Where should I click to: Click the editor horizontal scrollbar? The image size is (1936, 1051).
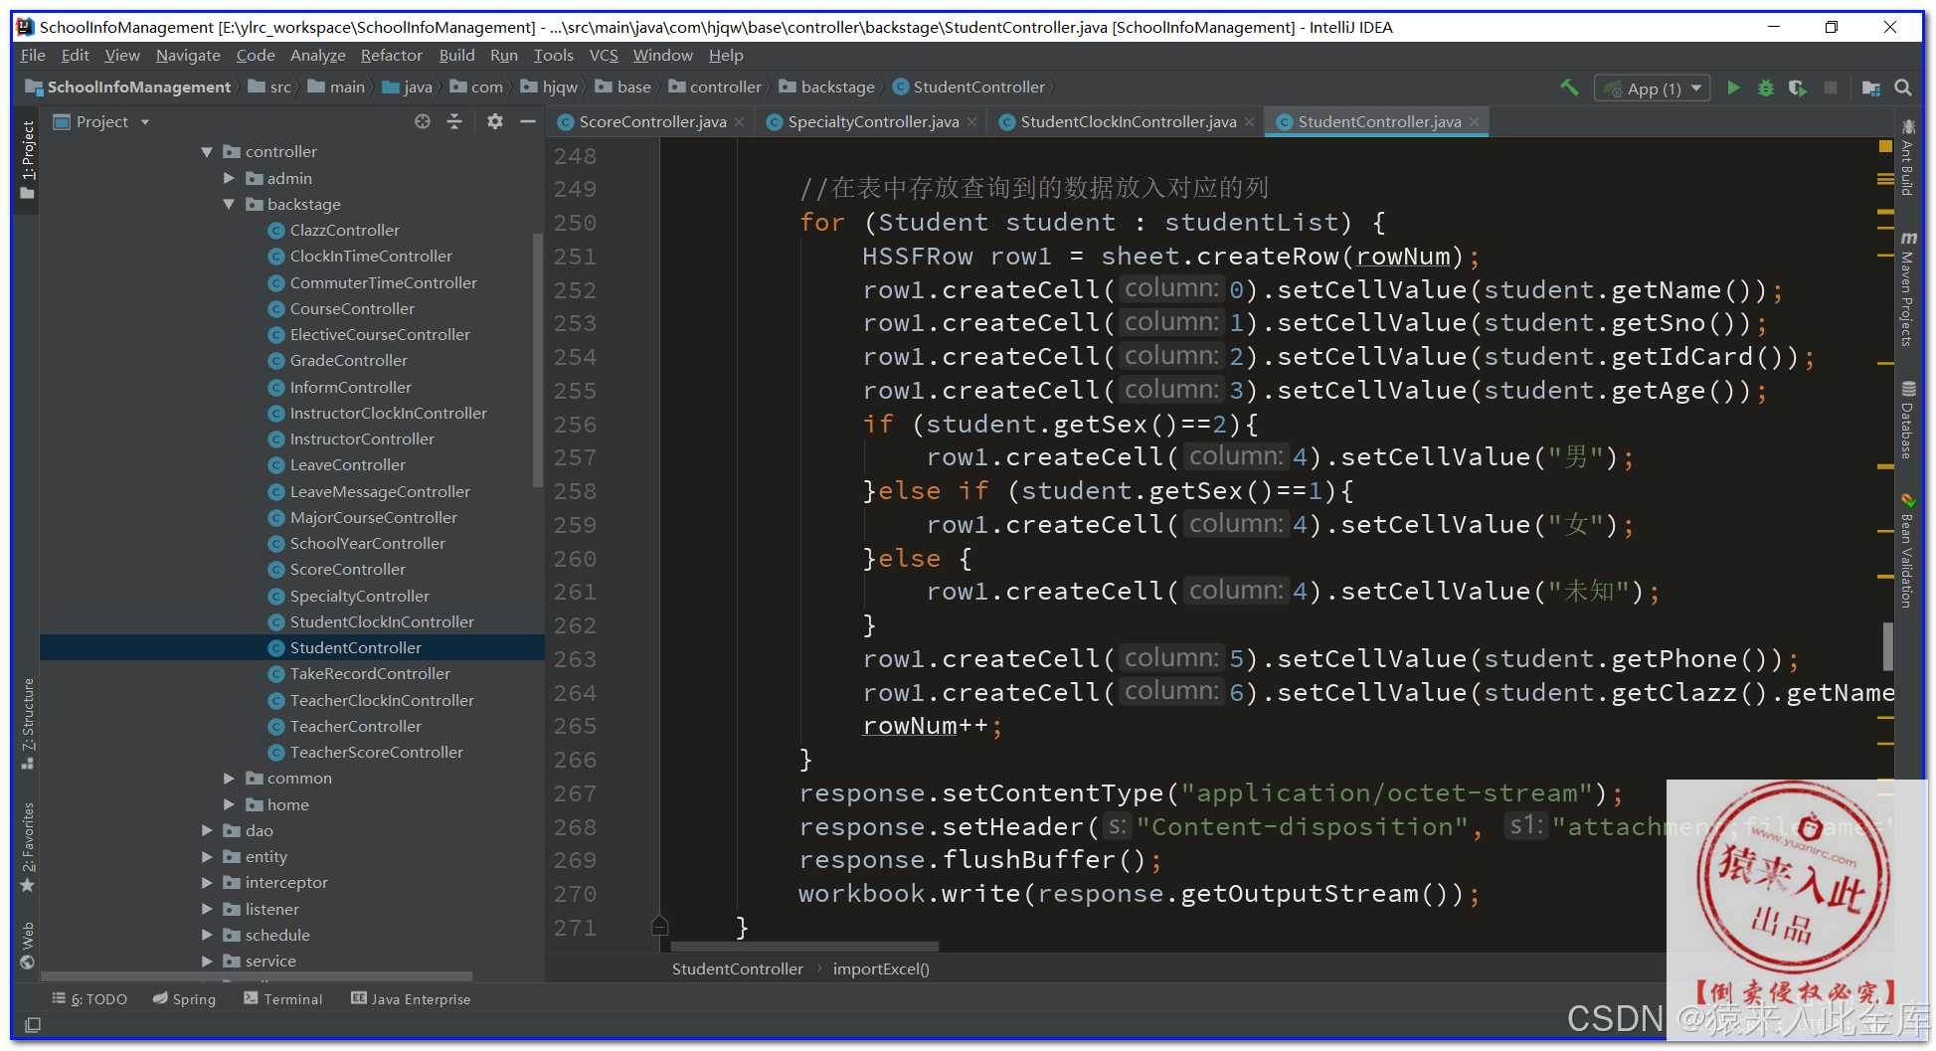click(804, 947)
